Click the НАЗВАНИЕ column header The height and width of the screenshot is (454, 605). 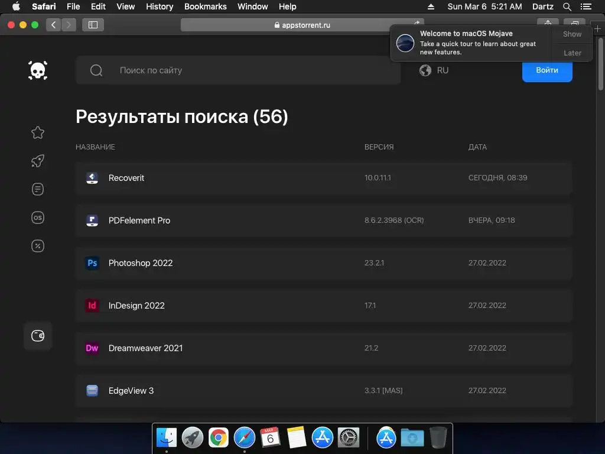coord(95,147)
